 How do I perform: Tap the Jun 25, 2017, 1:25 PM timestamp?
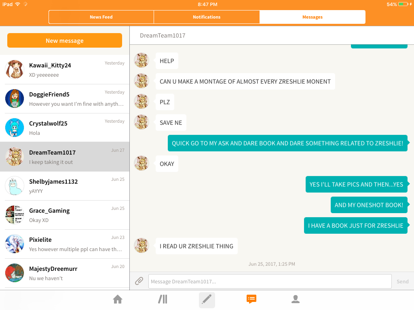[x=272, y=264]
